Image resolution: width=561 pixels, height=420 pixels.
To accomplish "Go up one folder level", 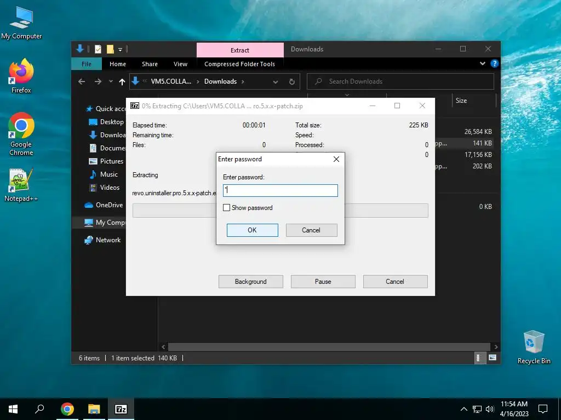I will tap(122, 82).
